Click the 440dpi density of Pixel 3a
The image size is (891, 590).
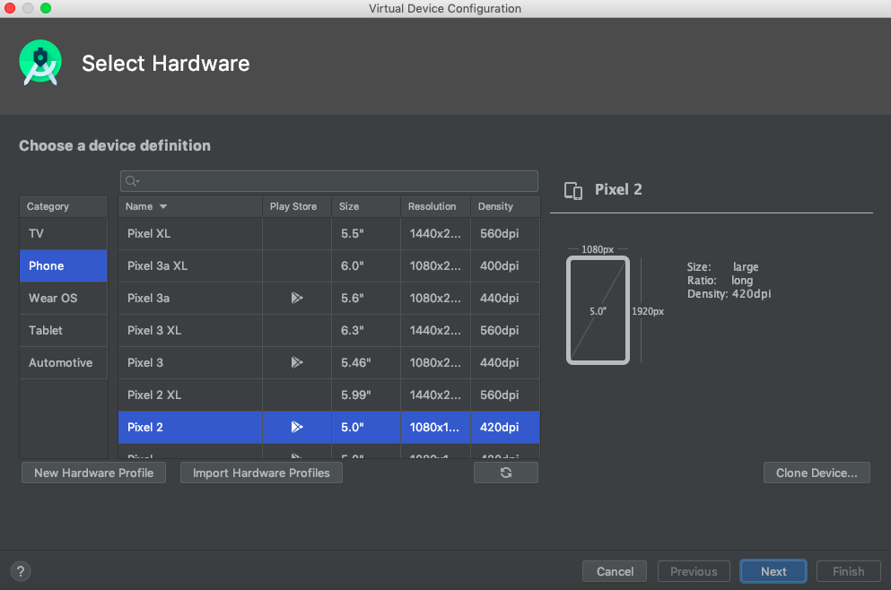pos(505,298)
